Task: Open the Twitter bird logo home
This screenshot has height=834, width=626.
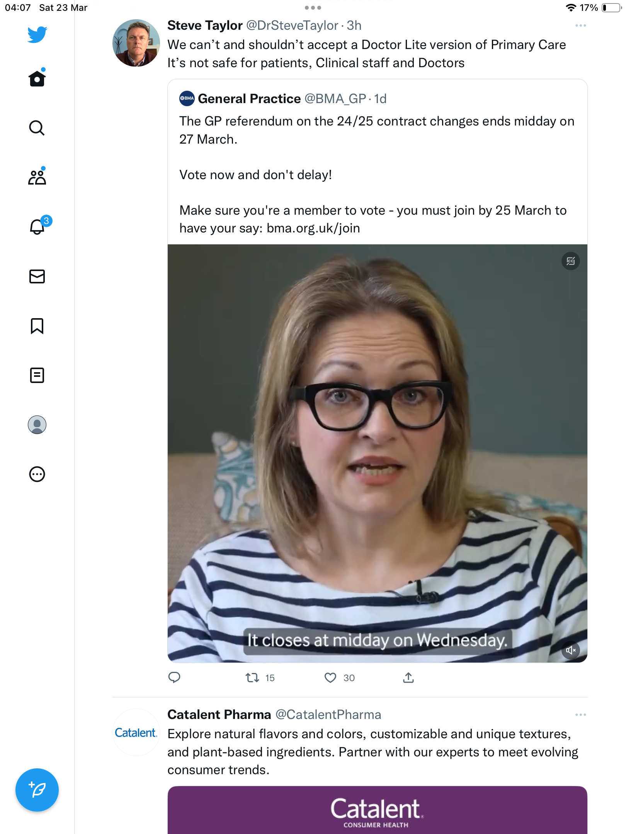Action: [37, 34]
